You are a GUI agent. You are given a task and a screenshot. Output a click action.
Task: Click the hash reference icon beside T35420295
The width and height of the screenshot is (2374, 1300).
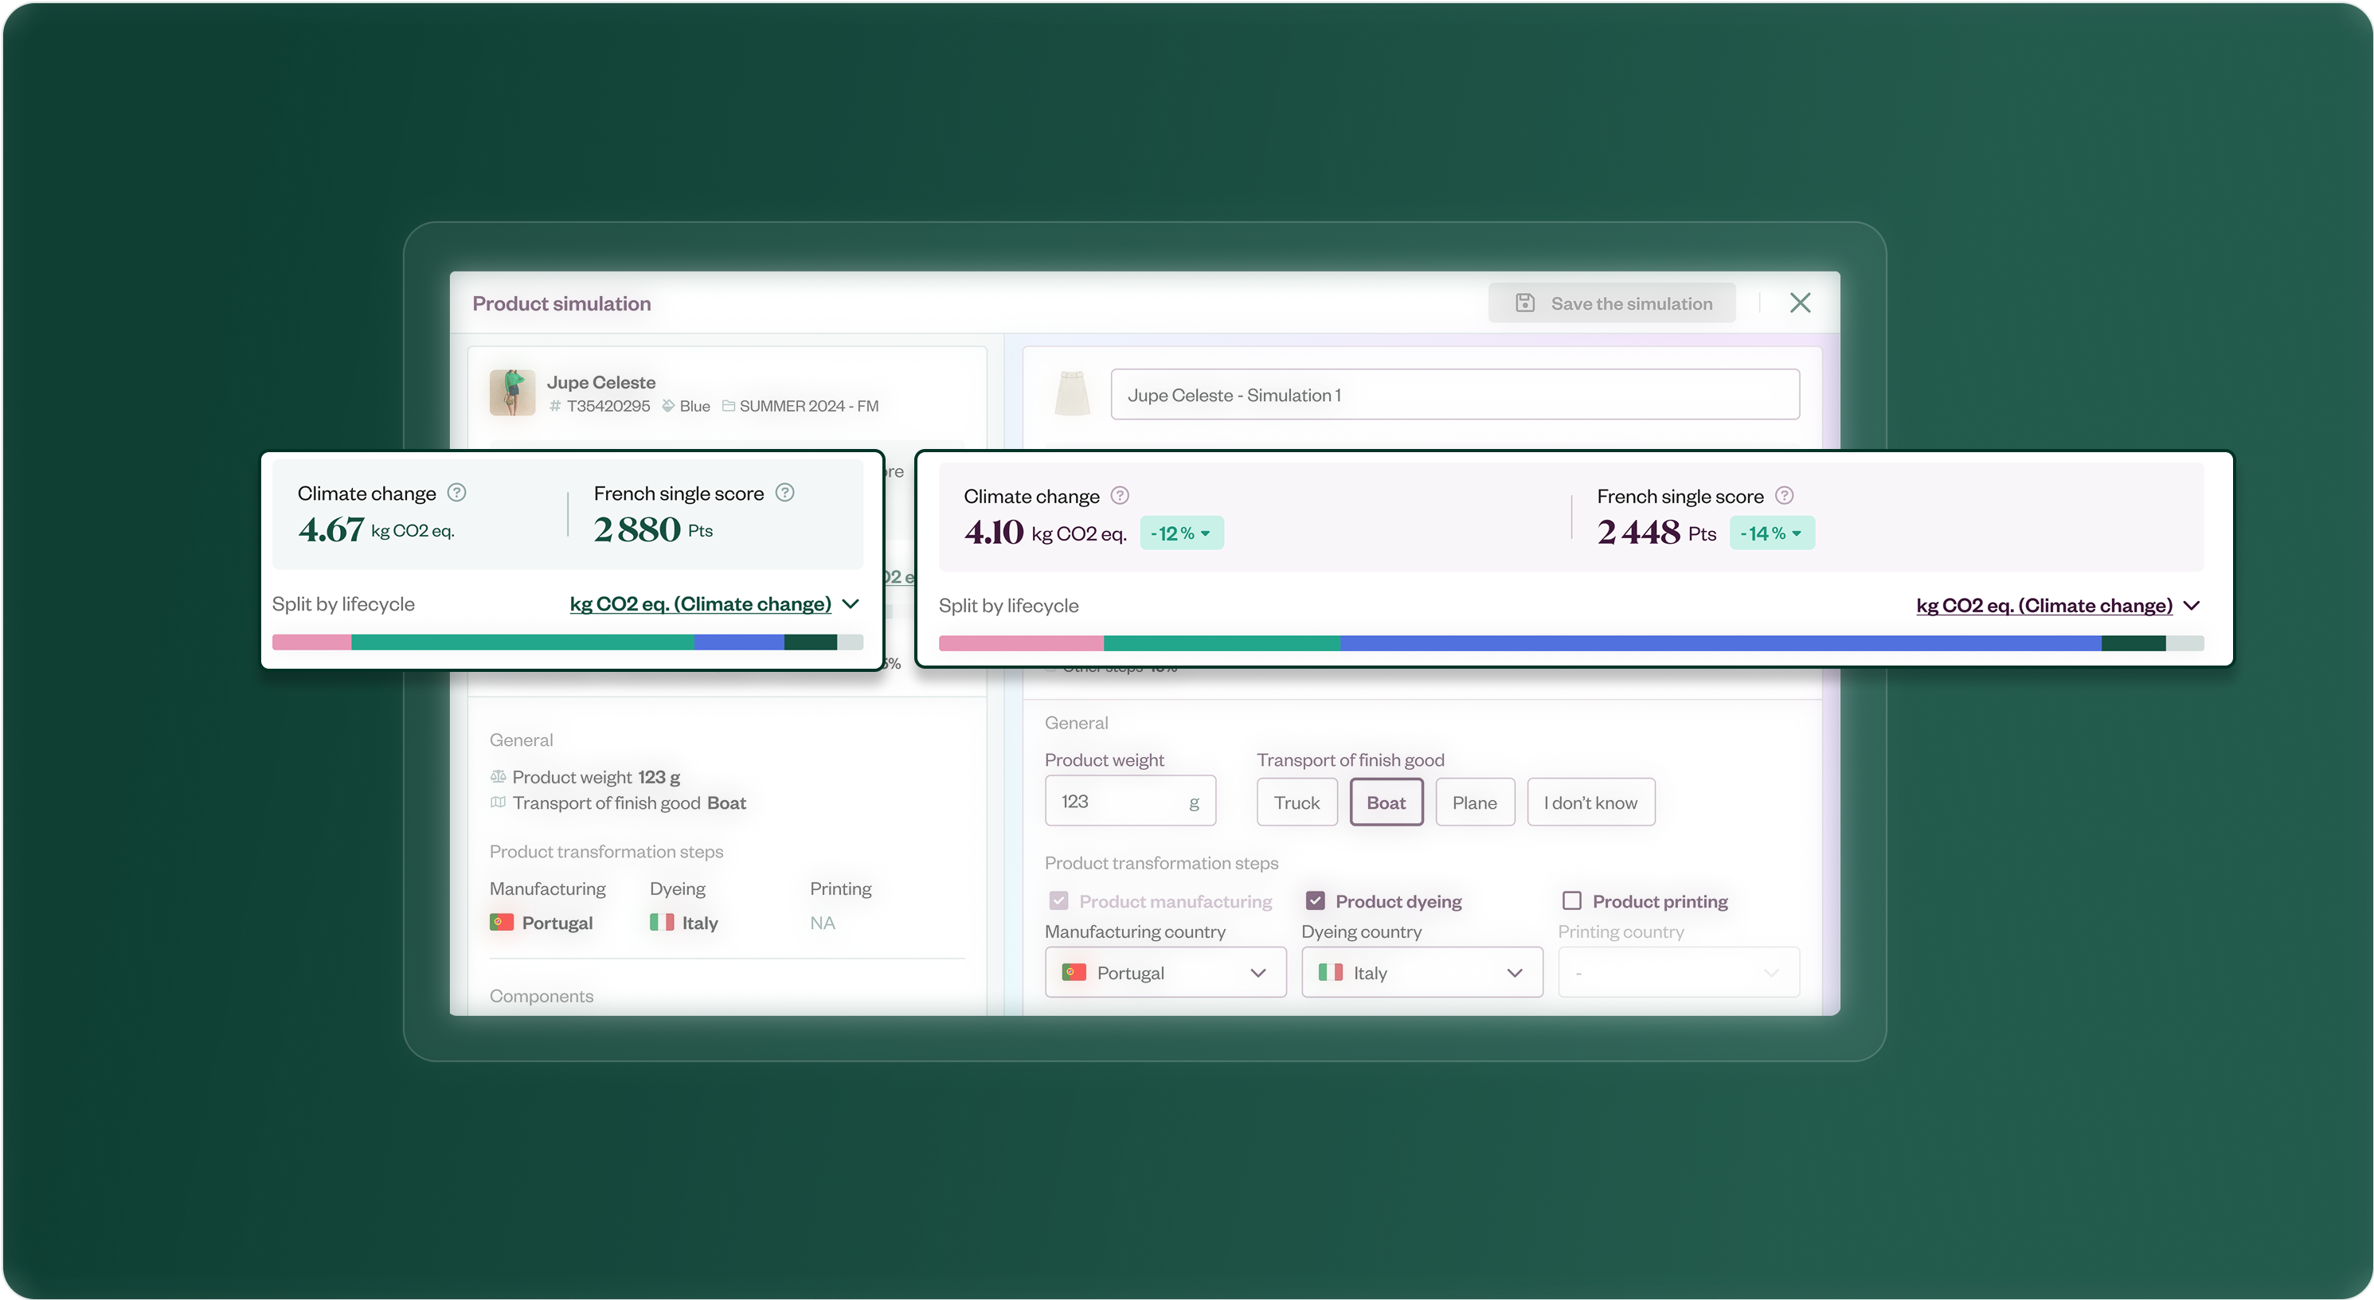555,406
